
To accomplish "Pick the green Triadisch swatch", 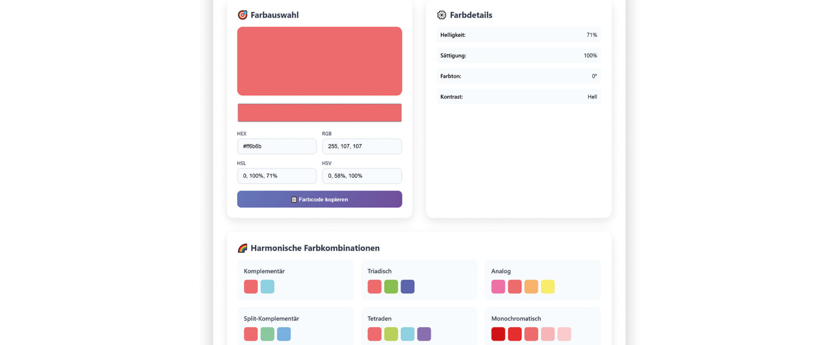I will pyautogui.click(x=391, y=287).
